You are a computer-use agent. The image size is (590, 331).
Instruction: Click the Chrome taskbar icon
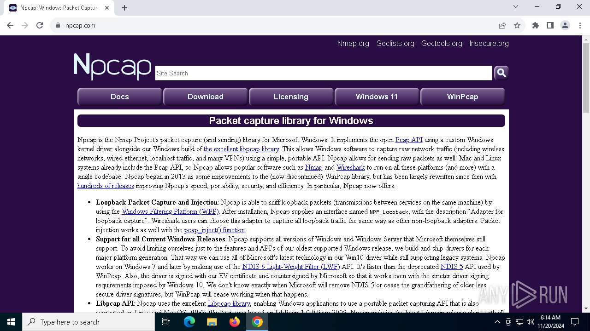point(257,322)
